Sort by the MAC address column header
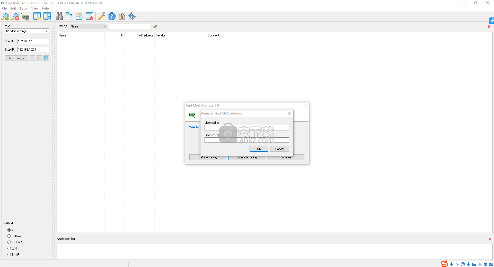The image size is (494, 267). tap(139, 35)
